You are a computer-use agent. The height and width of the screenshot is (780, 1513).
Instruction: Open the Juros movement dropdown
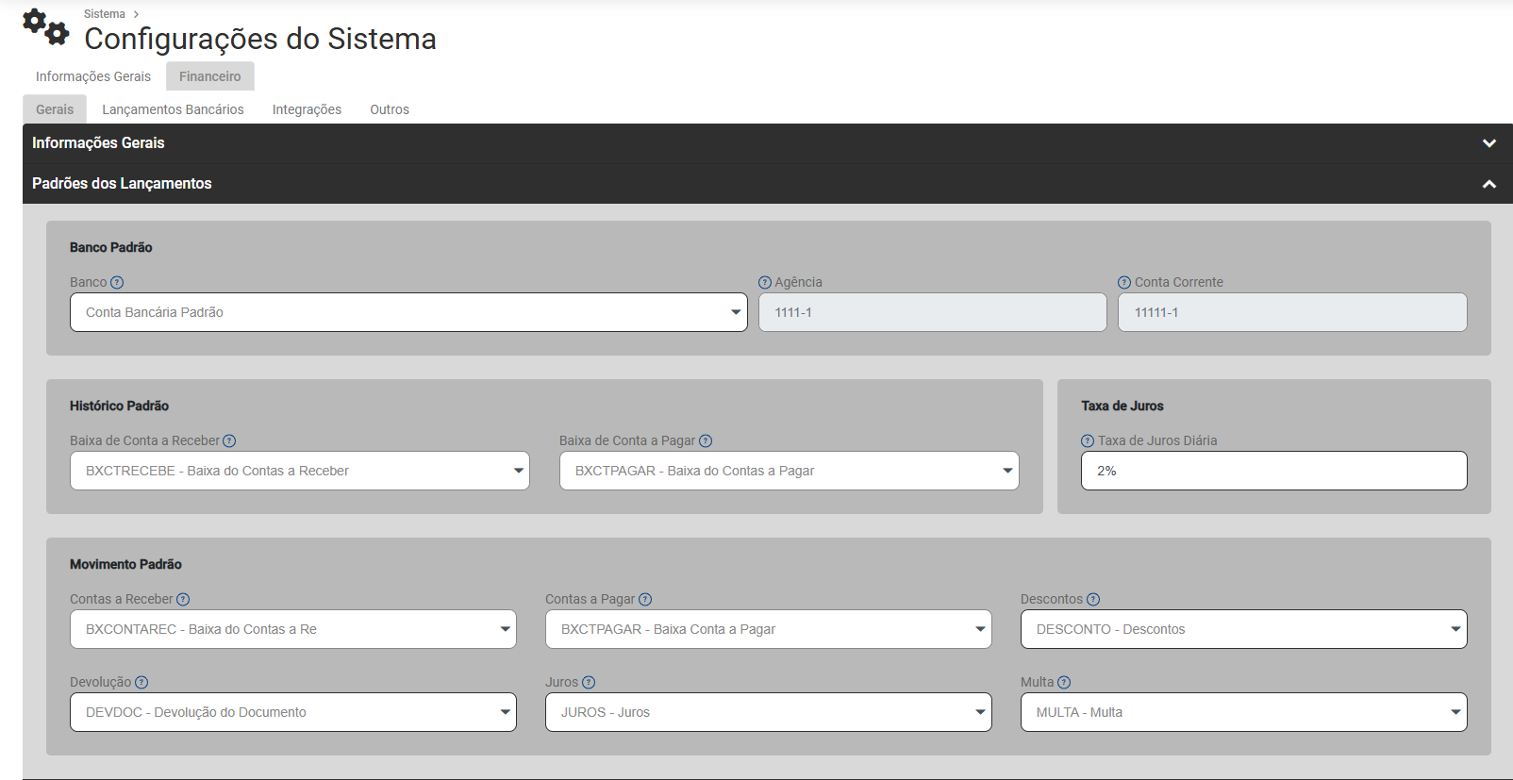coord(768,712)
